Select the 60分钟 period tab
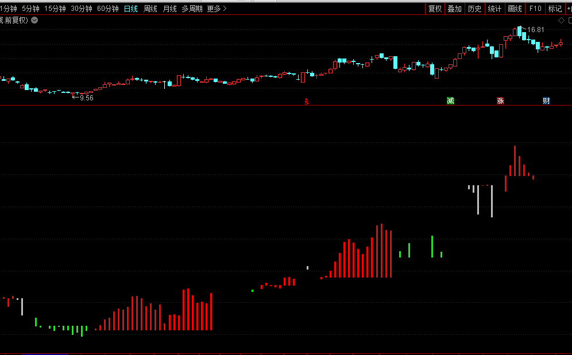The width and height of the screenshot is (572, 355). coord(108,9)
